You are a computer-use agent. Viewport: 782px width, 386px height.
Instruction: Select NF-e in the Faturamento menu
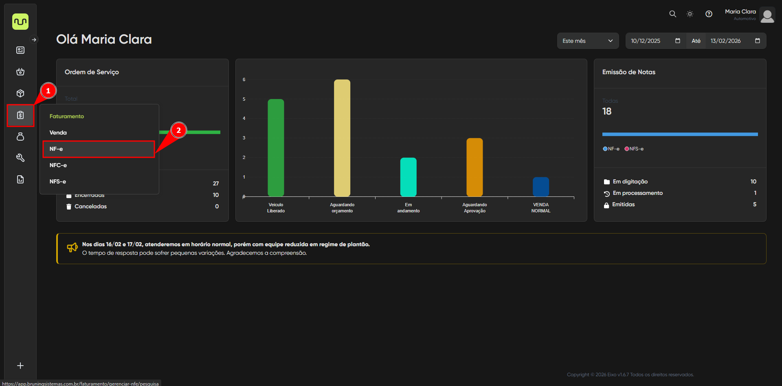click(99, 149)
